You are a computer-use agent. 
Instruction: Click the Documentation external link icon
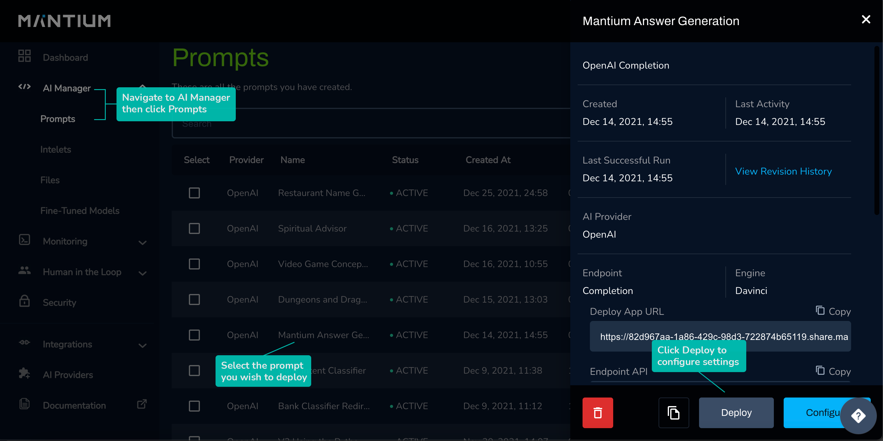142,404
